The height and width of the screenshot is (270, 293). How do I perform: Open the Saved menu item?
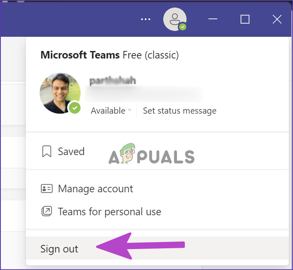(x=71, y=151)
